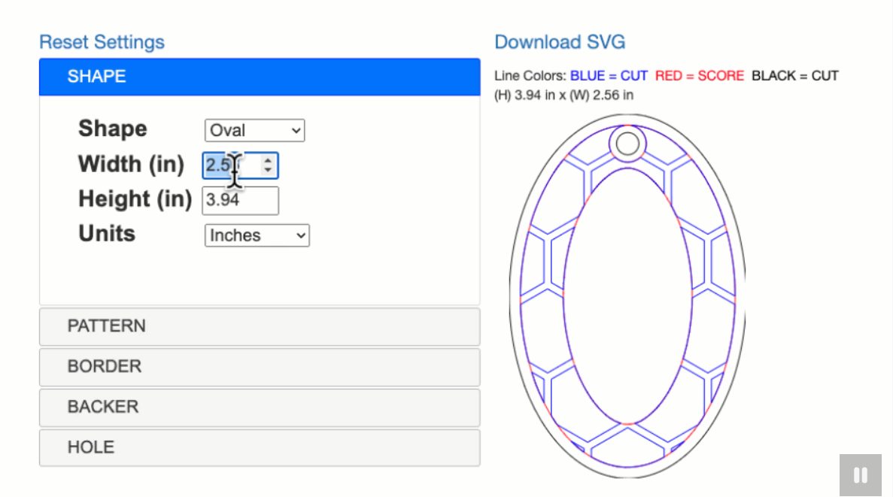Click the preview dimensions text above the oval
The width and height of the screenshot is (893, 497).
(x=563, y=95)
